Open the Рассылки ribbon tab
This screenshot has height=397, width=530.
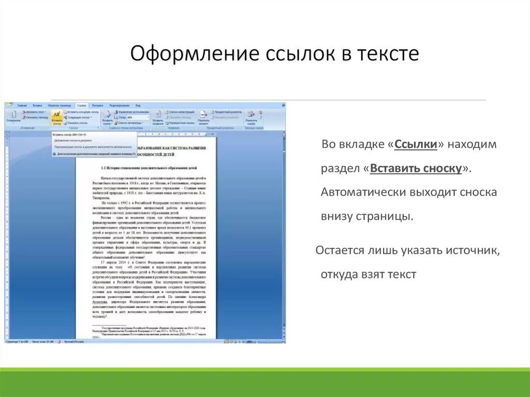click(98, 106)
